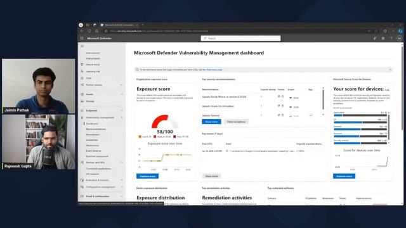
Task: Click the info icon in notification banner
Action: (137, 70)
